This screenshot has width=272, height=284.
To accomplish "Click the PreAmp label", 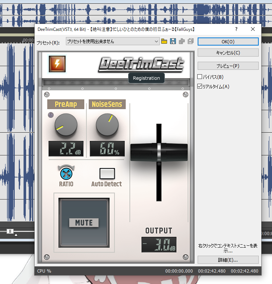I will (x=66, y=104).
